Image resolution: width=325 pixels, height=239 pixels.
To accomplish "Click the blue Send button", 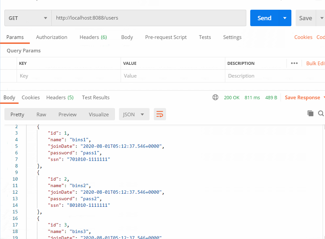I will [x=264, y=18].
